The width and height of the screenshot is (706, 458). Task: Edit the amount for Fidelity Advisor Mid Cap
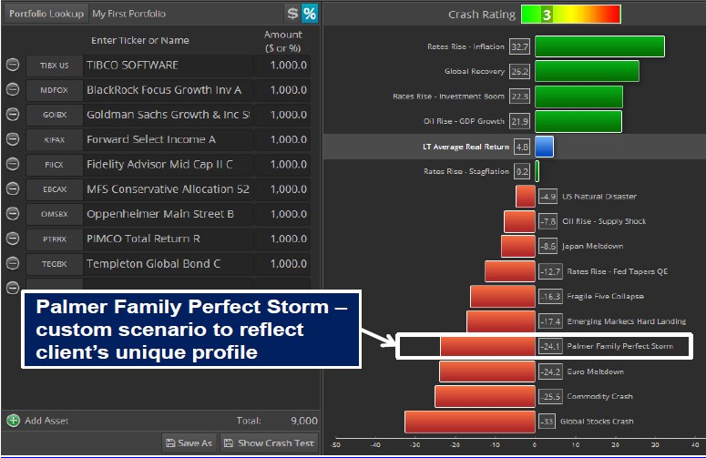[x=283, y=165]
